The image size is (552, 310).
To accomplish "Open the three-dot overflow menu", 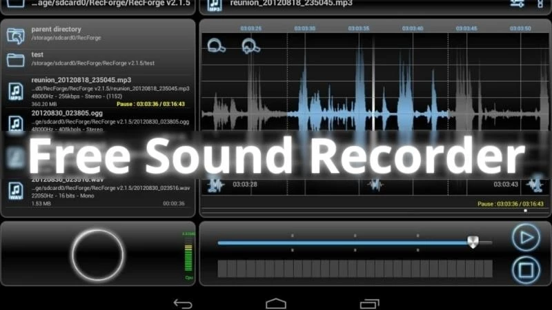I will [x=541, y=3].
